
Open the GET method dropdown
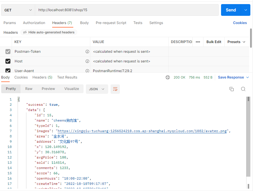tap(18, 10)
